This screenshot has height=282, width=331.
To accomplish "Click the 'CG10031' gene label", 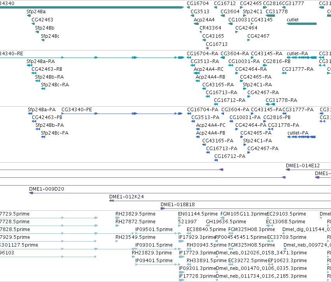I will click(239, 20).
